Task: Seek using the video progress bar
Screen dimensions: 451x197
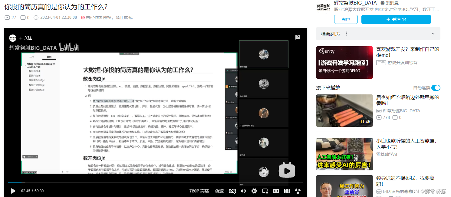Action: [155, 183]
